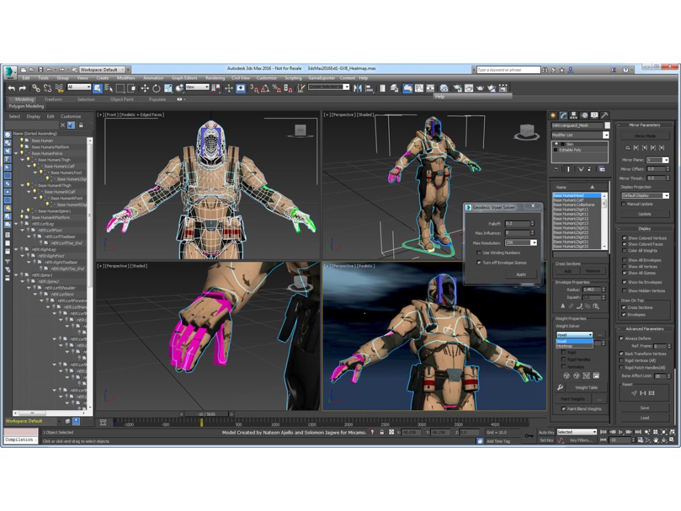This screenshot has height=511, width=681.
Task: Toggle Show Colored Vertices checkbox
Action: point(623,238)
